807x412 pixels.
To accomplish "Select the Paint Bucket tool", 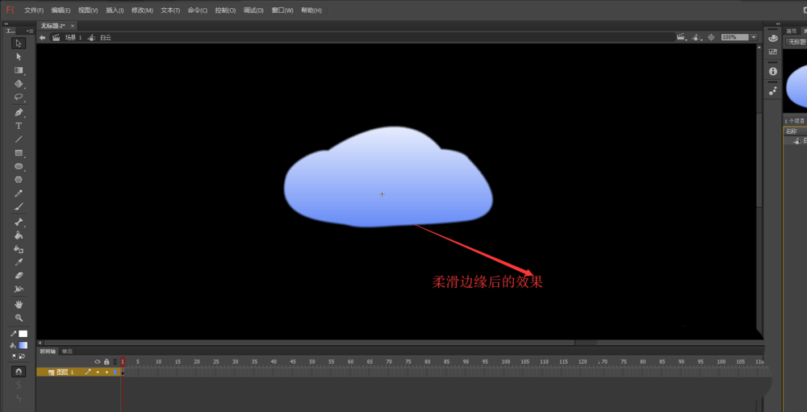I will tap(19, 235).
